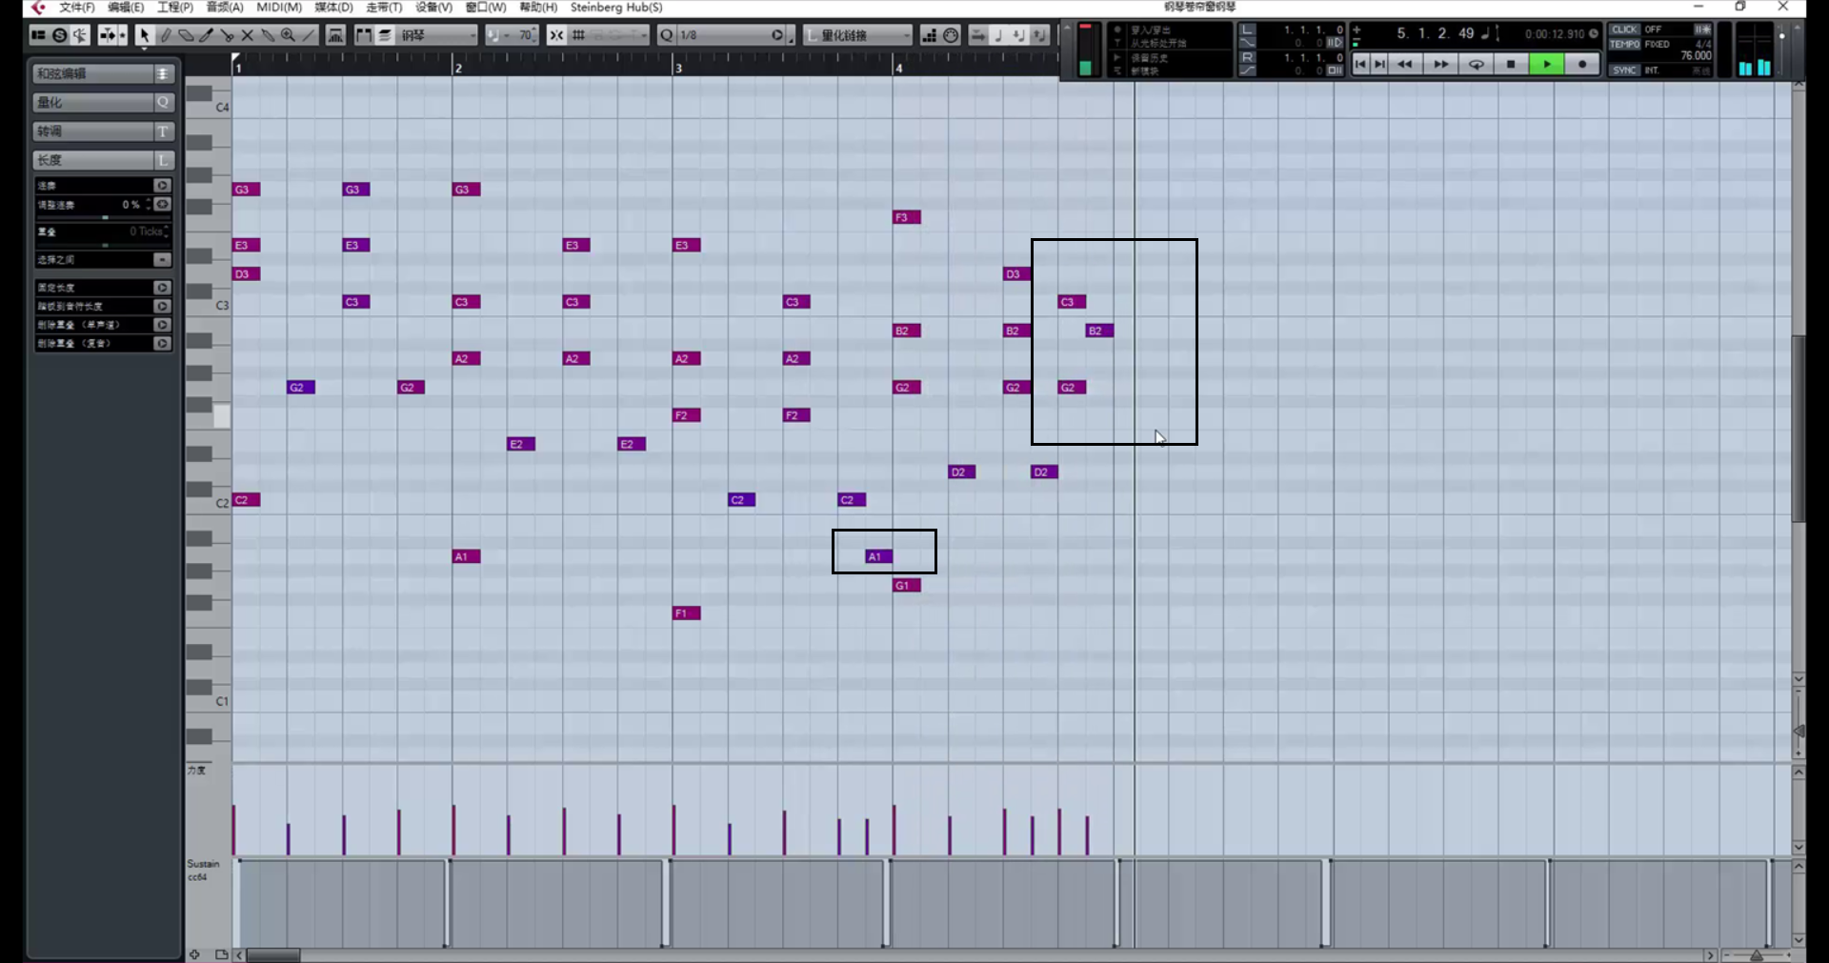
Task: Toggle the SYNC button
Action: click(x=1625, y=70)
